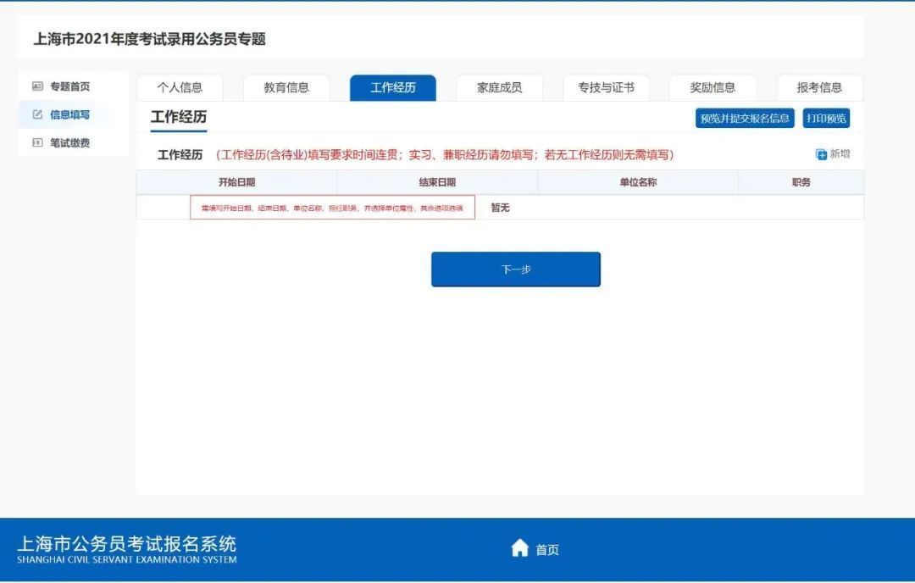Open the 教育信息 tab
The height and width of the screenshot is (583, 915).
point(286,88)
